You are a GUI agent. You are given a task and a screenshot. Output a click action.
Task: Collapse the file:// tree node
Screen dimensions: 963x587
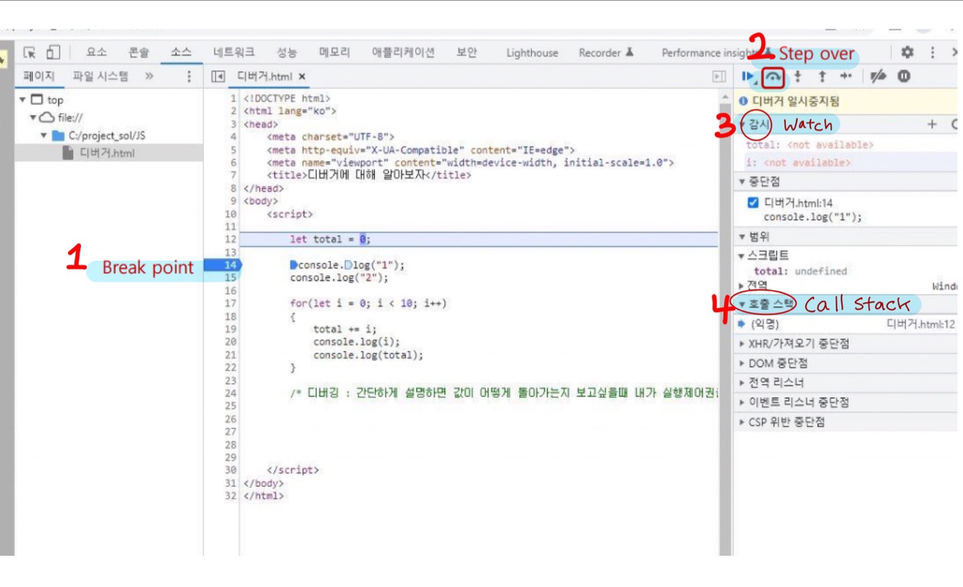coord(32,118)
